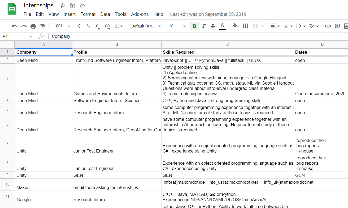
Task: Open horizontal align dropdown
Action: point(275,26)
